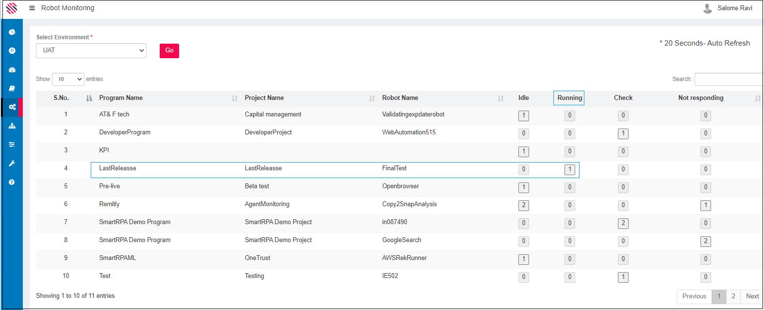Select the gears sidebar icon
Viewport: 764px width, 310px height.
pyautogui.click(x=12, y=107)
